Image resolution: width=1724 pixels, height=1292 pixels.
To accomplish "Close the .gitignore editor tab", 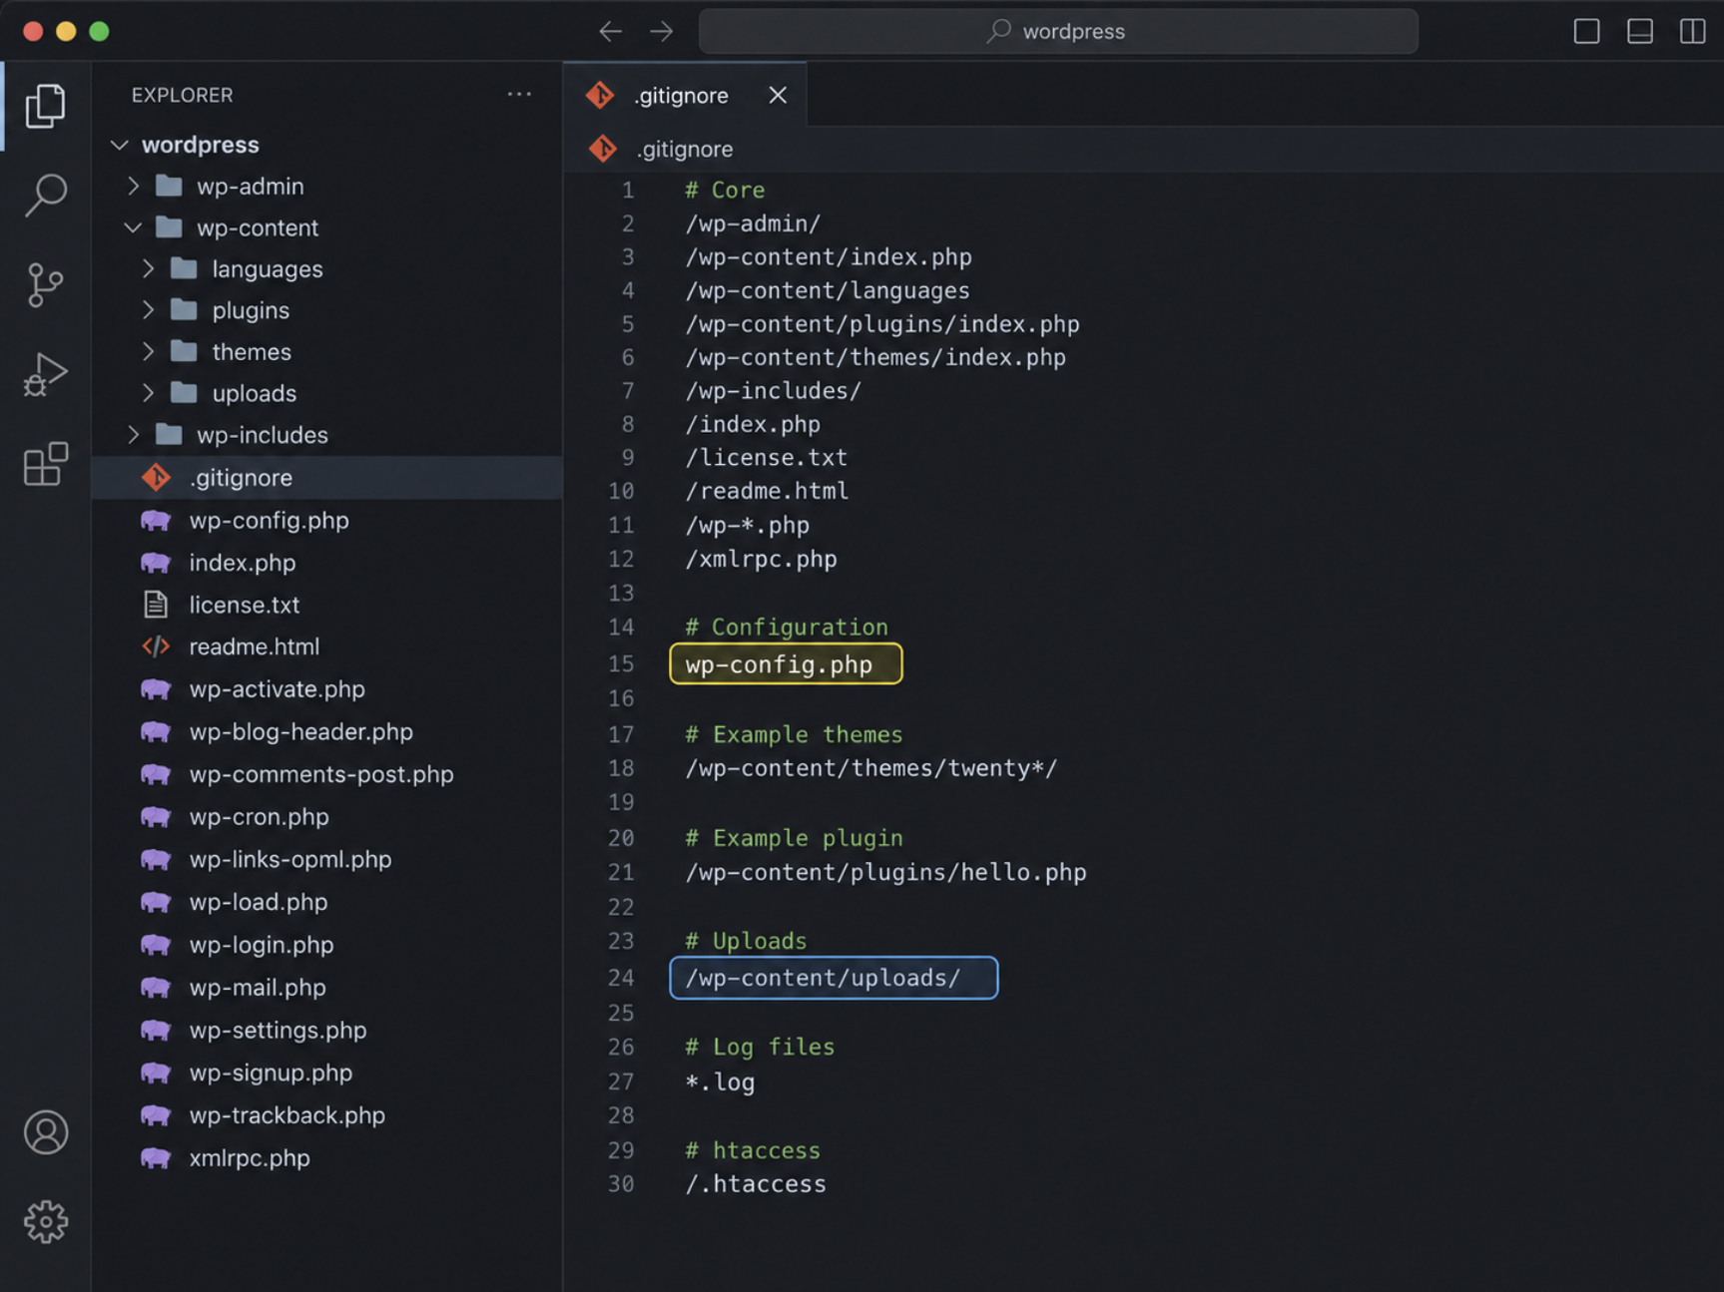I will [778, 95].
